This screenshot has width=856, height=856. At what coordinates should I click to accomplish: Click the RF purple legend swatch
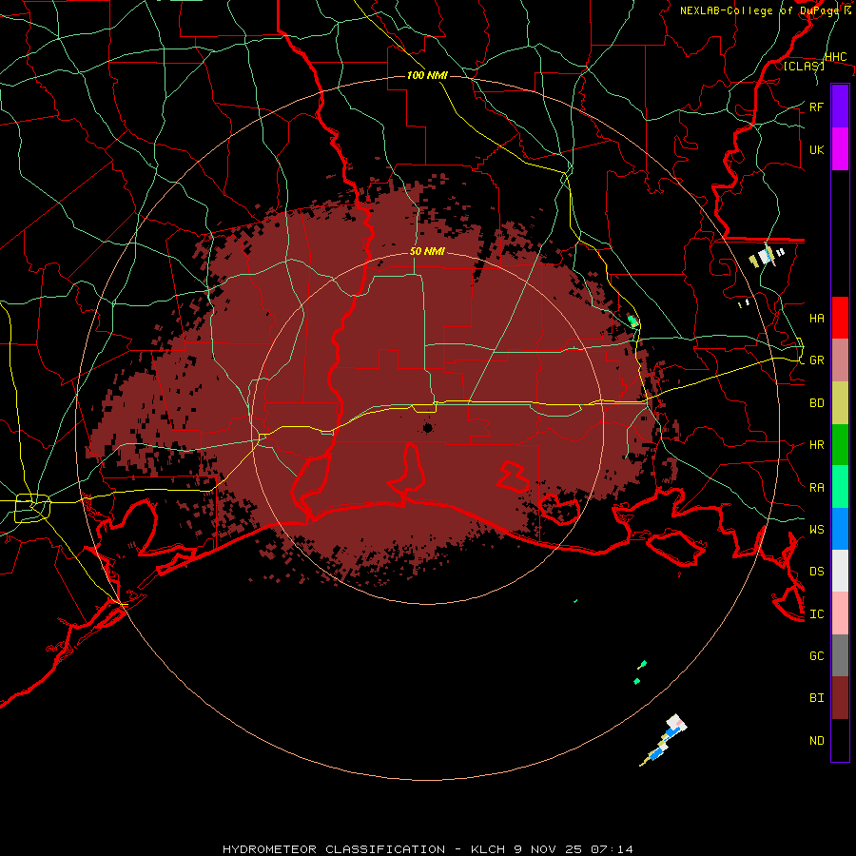840,107
